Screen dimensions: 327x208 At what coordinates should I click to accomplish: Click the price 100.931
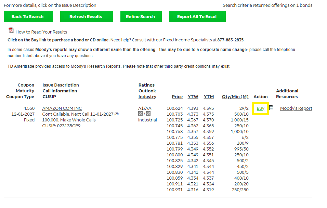pos(174,190)
